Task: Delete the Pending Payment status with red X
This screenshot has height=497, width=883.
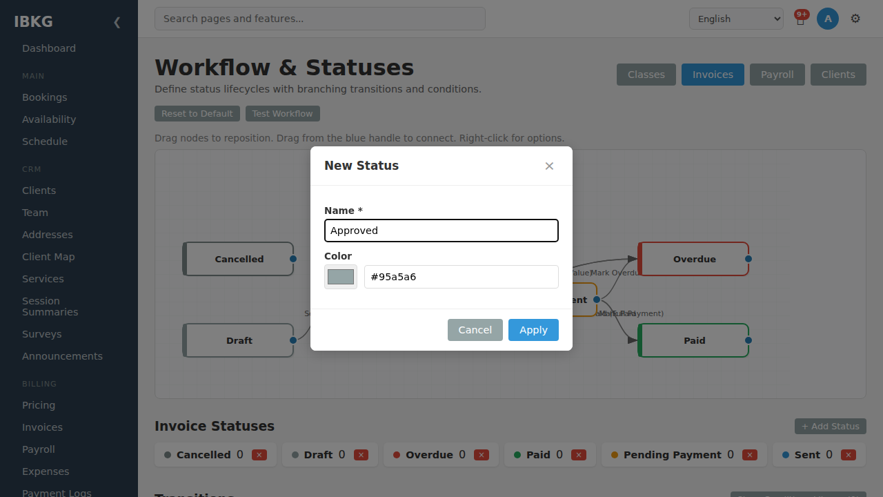Action: pyautogui.click(x=750, y=455)
